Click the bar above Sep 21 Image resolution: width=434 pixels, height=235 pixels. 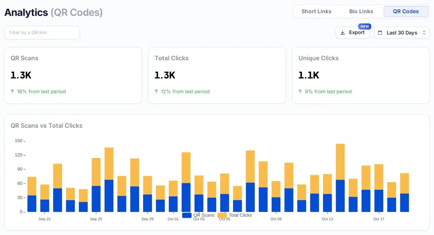45,198
